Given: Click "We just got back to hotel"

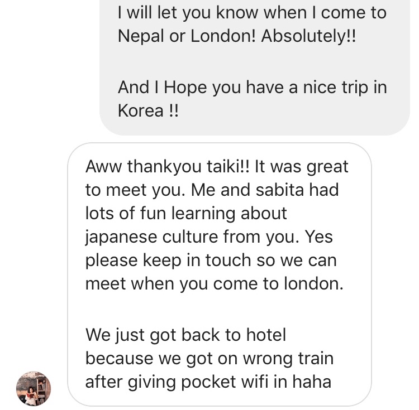Looking at the screenshot, I should (x=185, y=335).
